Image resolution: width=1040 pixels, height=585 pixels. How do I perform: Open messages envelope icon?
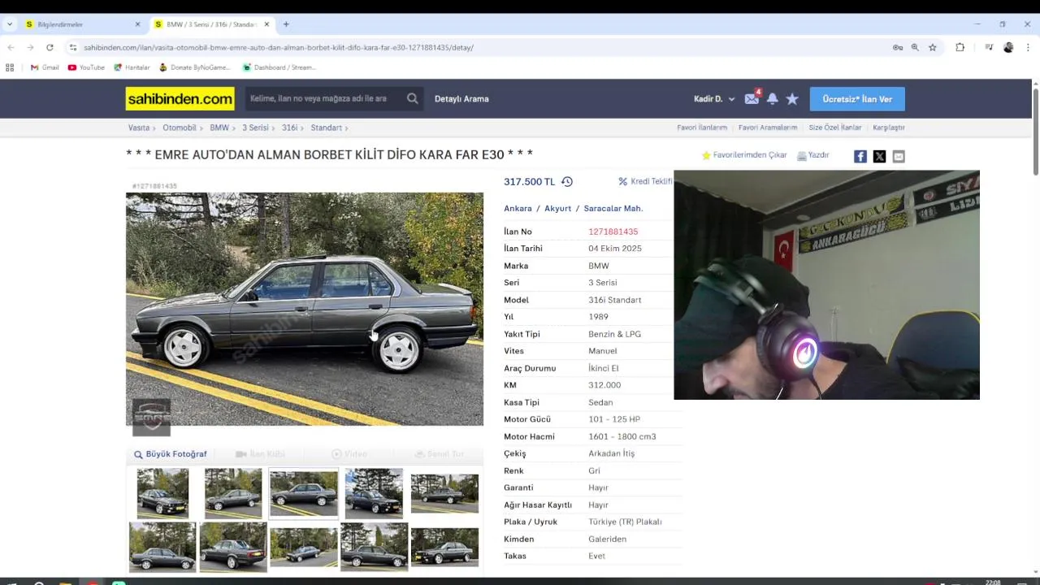pos(752,98)
